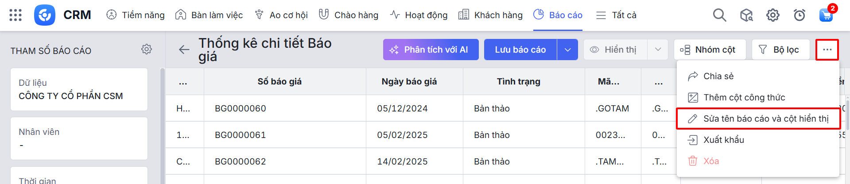Click the report parameters gear icon

click(x=147, y=49)
